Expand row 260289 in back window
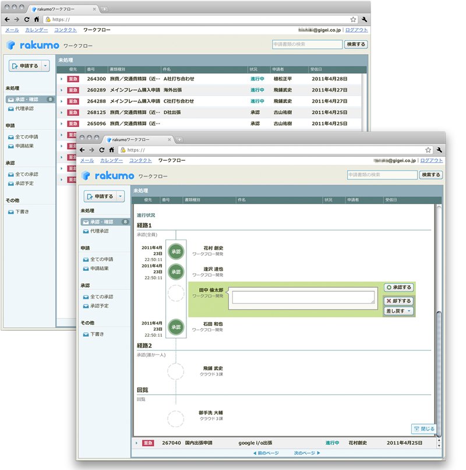The image size is (466, 470). 62,90
